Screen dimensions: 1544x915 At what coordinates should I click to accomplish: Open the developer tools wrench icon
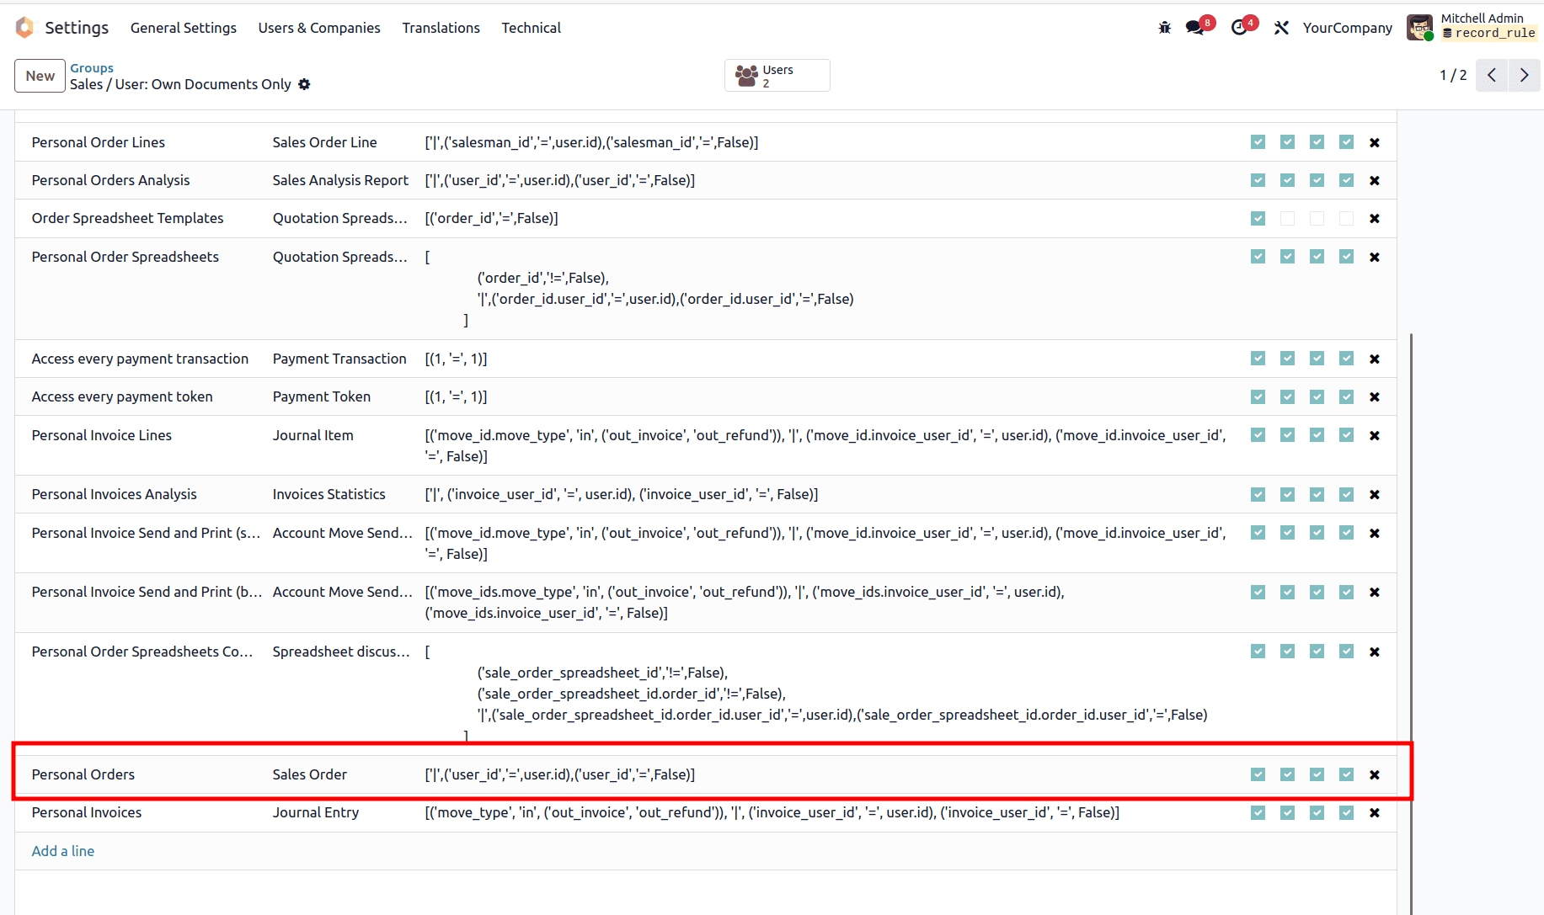1281,28
